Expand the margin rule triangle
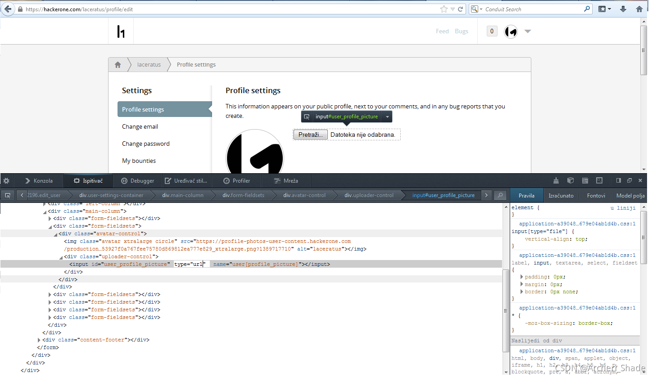Viewport: 652px width, 377px height. [x=522, y=284]
